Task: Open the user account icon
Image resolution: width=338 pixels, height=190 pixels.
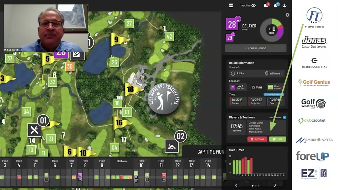Action: [284, 5]
